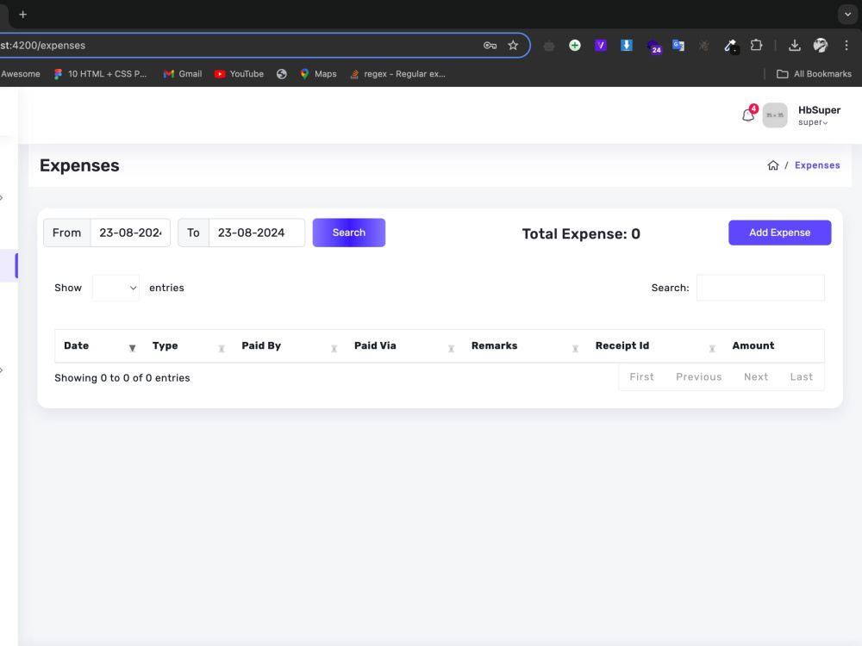Open the Chrome profile avatar

click(x=821, y=46)
